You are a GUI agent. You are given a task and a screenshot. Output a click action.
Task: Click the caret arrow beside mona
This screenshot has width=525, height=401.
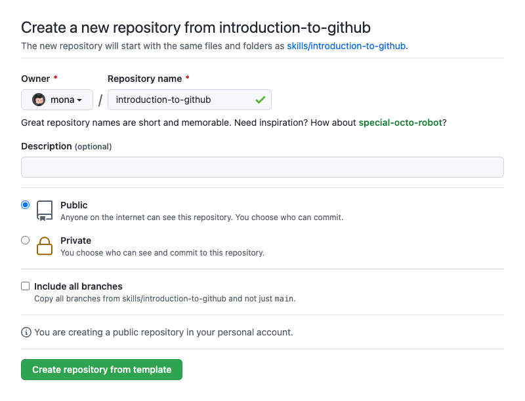coord(79,100)
